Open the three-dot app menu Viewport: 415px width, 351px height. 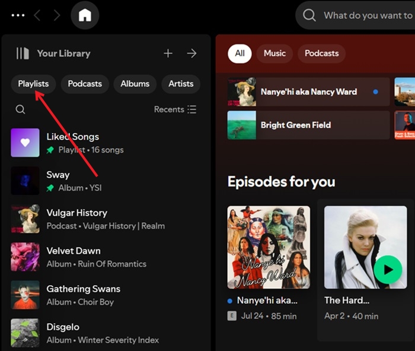(x=18, y=15)
